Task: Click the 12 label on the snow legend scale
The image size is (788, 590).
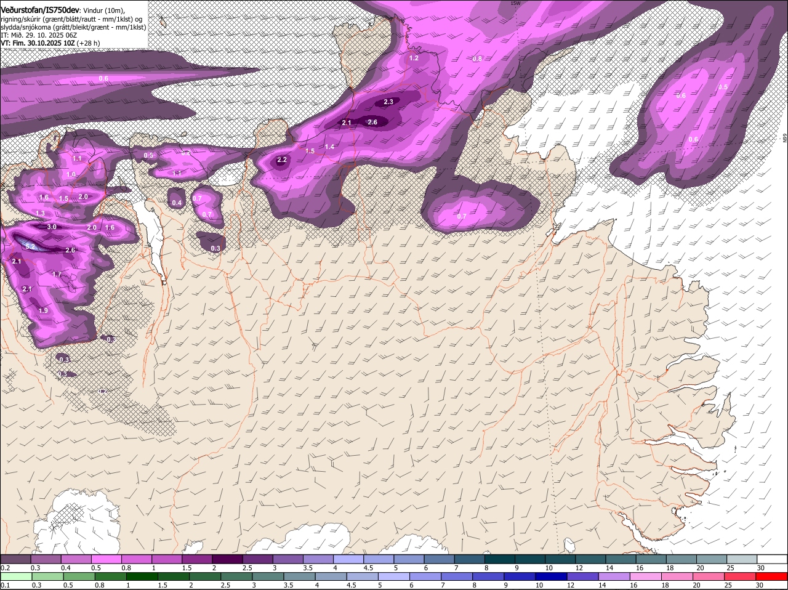Action: [579, 568]
